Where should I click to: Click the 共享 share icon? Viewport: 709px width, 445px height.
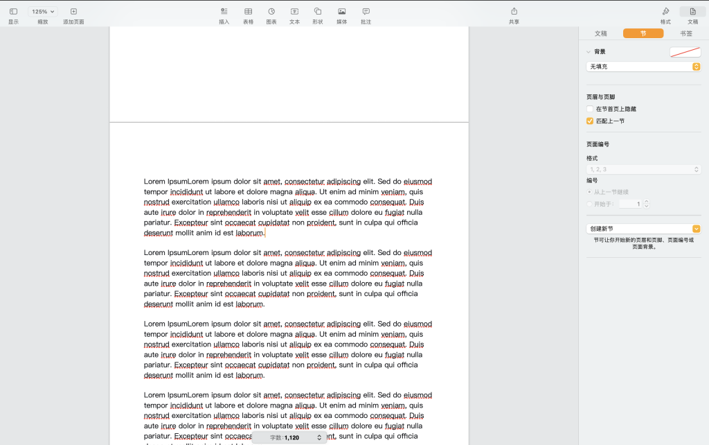point(514,11)
